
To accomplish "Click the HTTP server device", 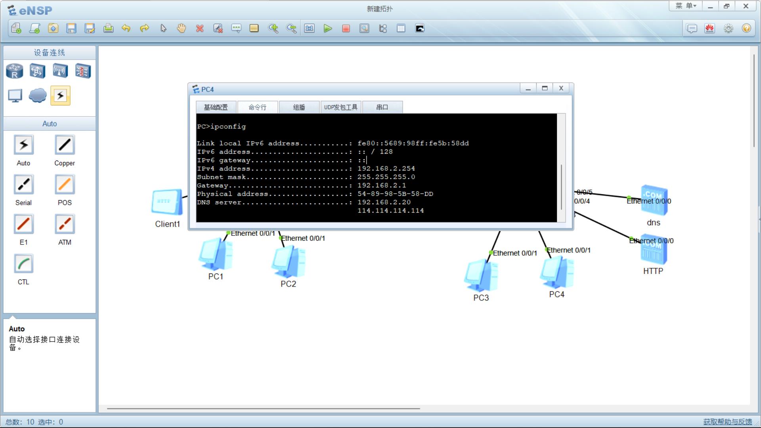I will (x=654, y=250).
